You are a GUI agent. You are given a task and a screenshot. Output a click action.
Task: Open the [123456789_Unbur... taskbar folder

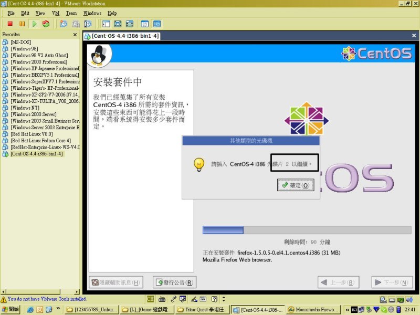[x=92, y=310]
